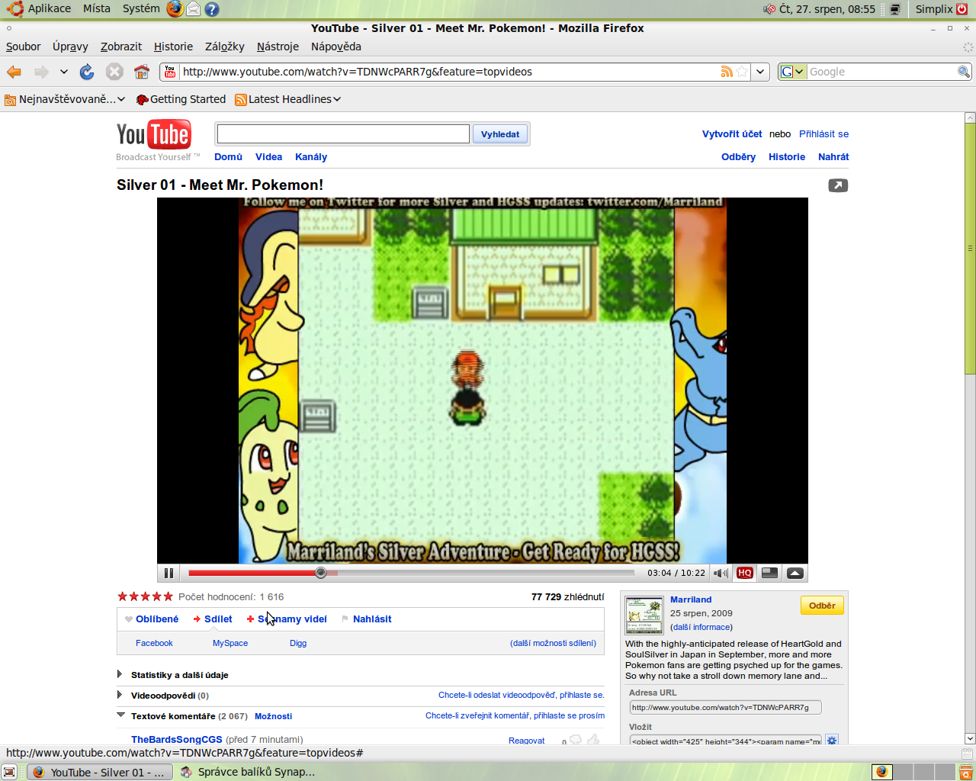
Task: Open the Soubor menu
Action: click(x=23, y=47)
